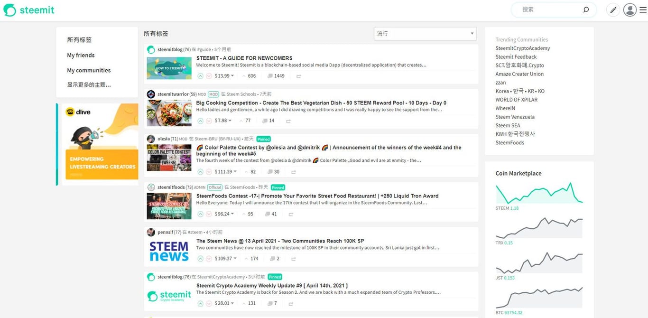648x318 pixels.
Task: Open Steem Venezuela community
Action: [515, 117]
